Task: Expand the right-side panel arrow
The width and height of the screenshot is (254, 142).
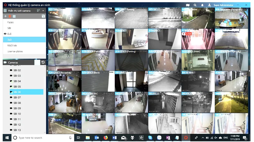Action: coord(249,71)
